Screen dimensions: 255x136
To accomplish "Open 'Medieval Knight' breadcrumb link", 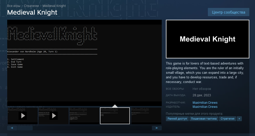I will 54,6.
